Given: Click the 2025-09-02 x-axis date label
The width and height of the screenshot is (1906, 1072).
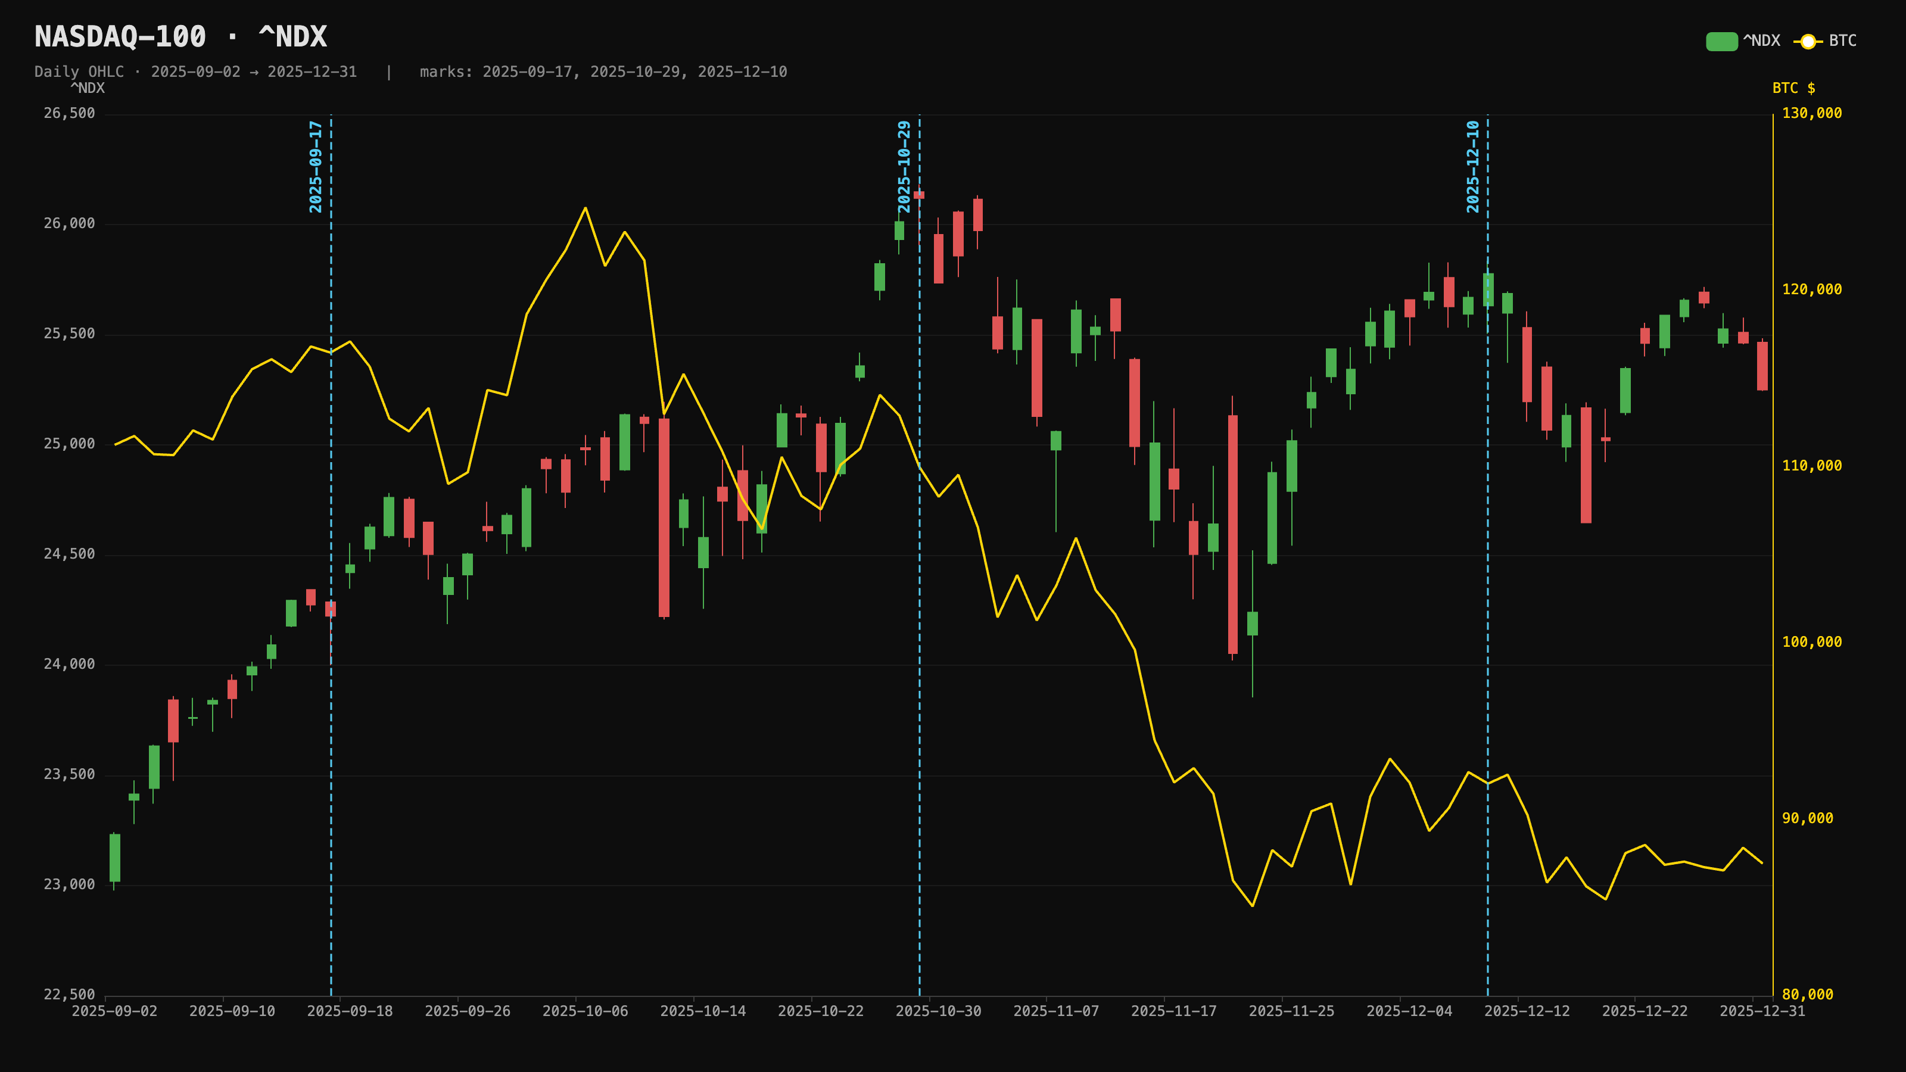Looking at the screenshot, I should pos(115,1011).
